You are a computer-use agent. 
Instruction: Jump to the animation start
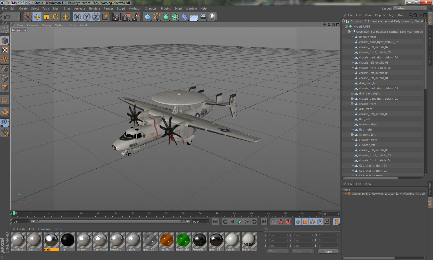click(x=215, y=222)
